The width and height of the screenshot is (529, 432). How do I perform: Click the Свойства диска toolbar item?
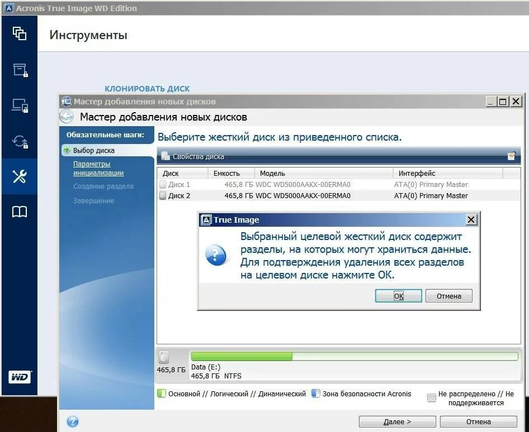point(193,156)
